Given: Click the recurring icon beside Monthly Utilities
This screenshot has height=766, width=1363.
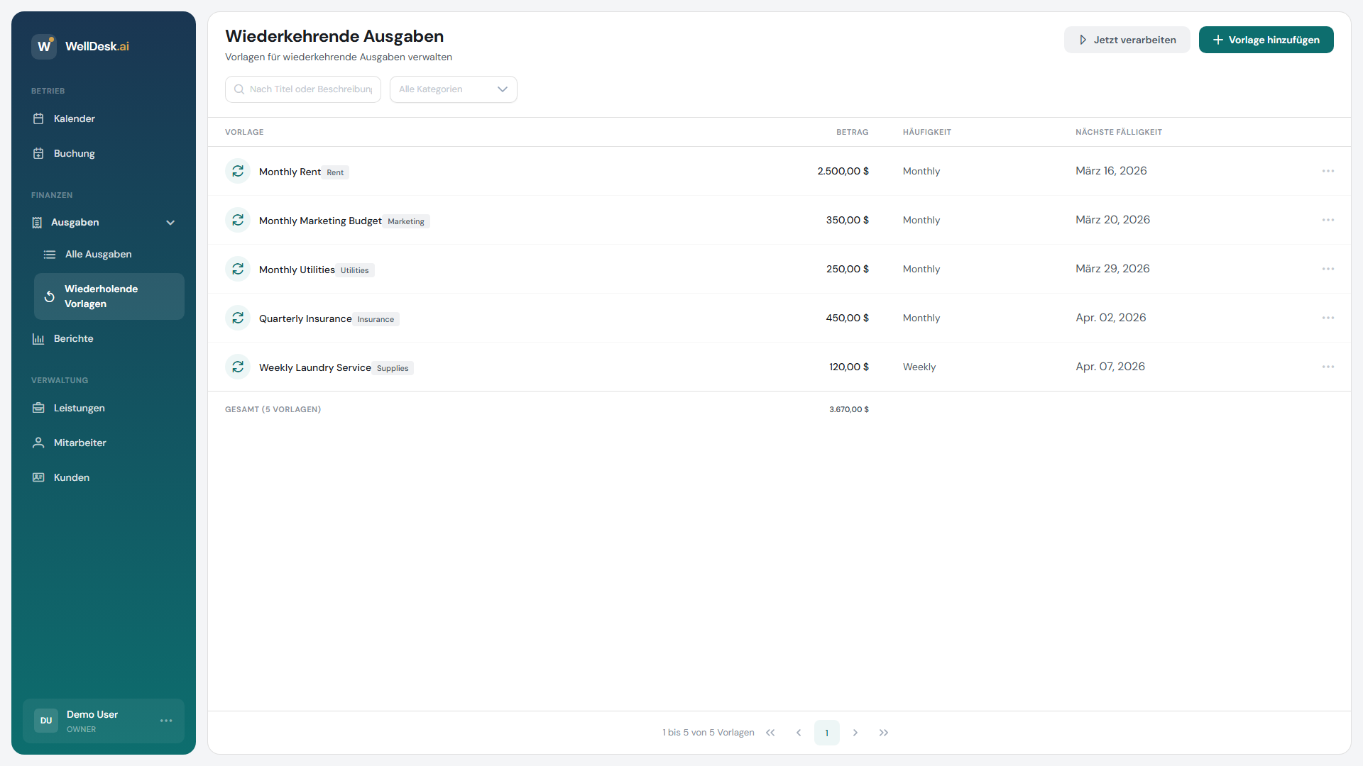Looking at the screenshot, I should point(238,270).
